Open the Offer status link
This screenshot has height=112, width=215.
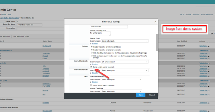tap(44, 66)
